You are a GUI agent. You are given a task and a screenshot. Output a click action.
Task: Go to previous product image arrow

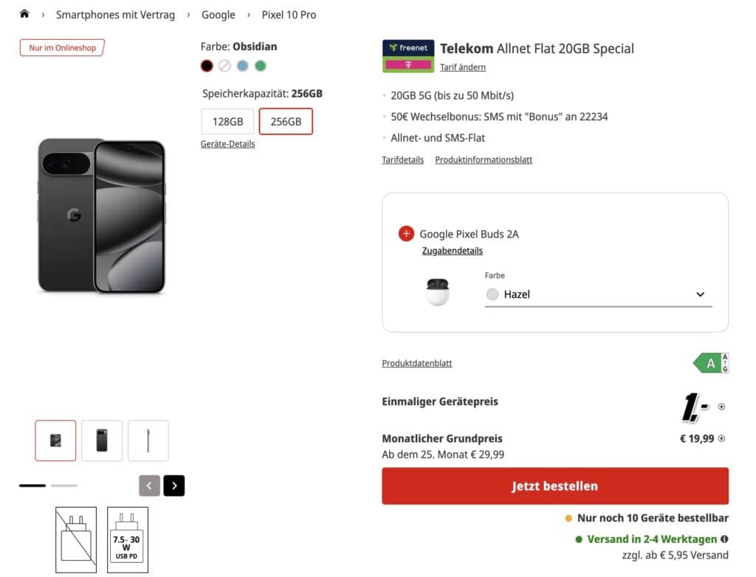click(x=149, y=486)
